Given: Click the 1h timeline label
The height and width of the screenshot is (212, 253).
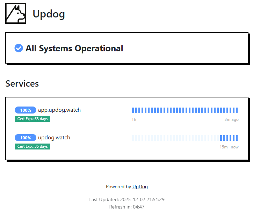Looking at the screenshot, I should click(134, 119).
